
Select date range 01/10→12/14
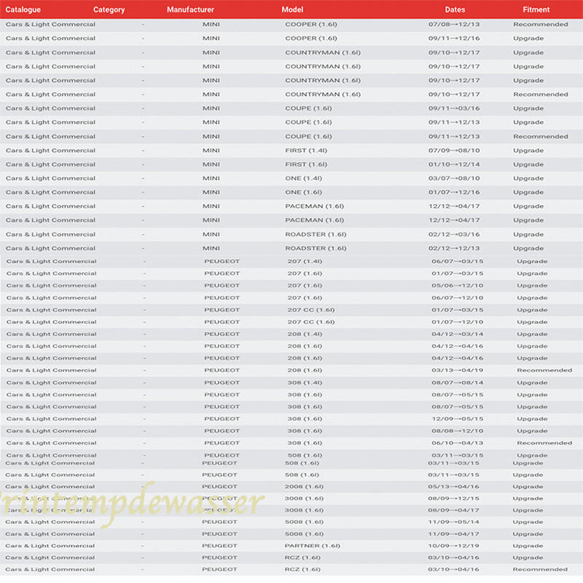point(454,165)
